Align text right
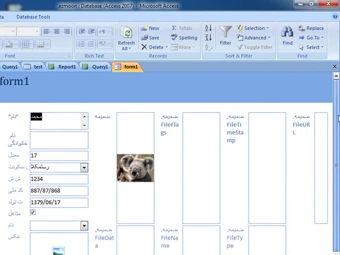This screenshot has height=255, width=340. 67,32
